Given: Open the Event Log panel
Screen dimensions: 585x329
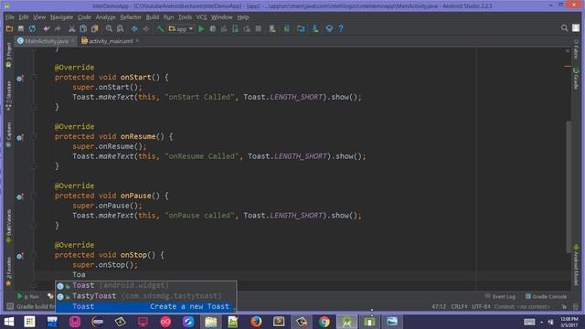Looking at the screenshot, I should [500, 296].
